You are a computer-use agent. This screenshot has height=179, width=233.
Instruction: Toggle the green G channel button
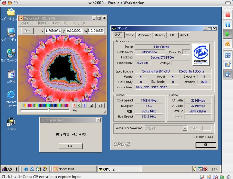click(80, 106)
